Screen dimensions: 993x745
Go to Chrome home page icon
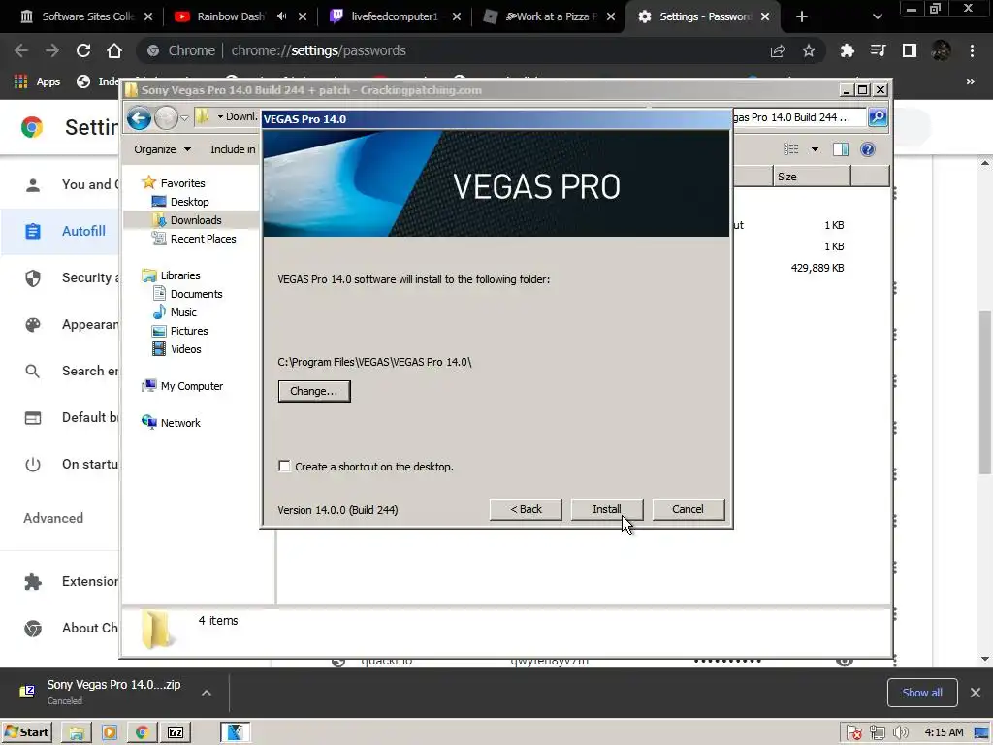pyautogui.click(x=114, y=50)
